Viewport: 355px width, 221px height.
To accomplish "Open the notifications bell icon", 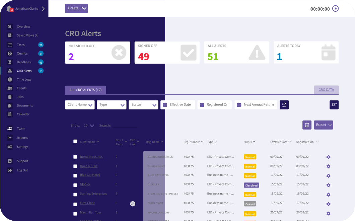I will coord(9,9).
